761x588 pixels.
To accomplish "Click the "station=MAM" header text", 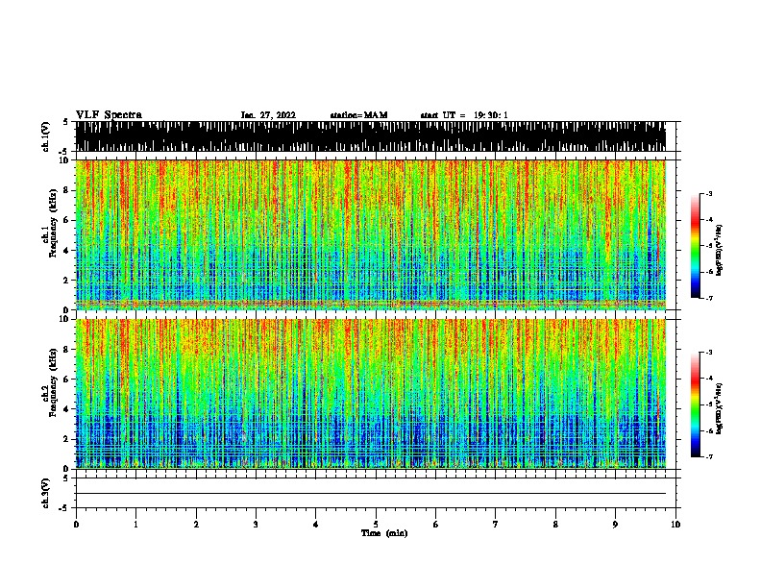I will coord(358,115).
